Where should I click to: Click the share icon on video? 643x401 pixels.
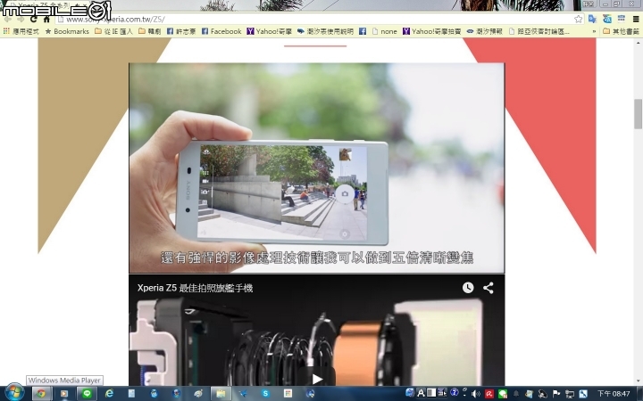(488, 288)
